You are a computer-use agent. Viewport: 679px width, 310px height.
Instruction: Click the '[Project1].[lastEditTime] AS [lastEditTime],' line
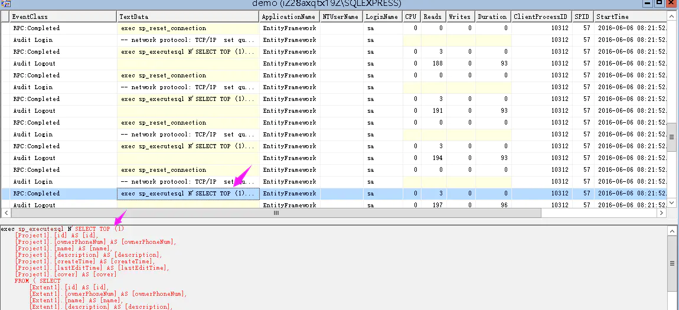pos(92,267)
